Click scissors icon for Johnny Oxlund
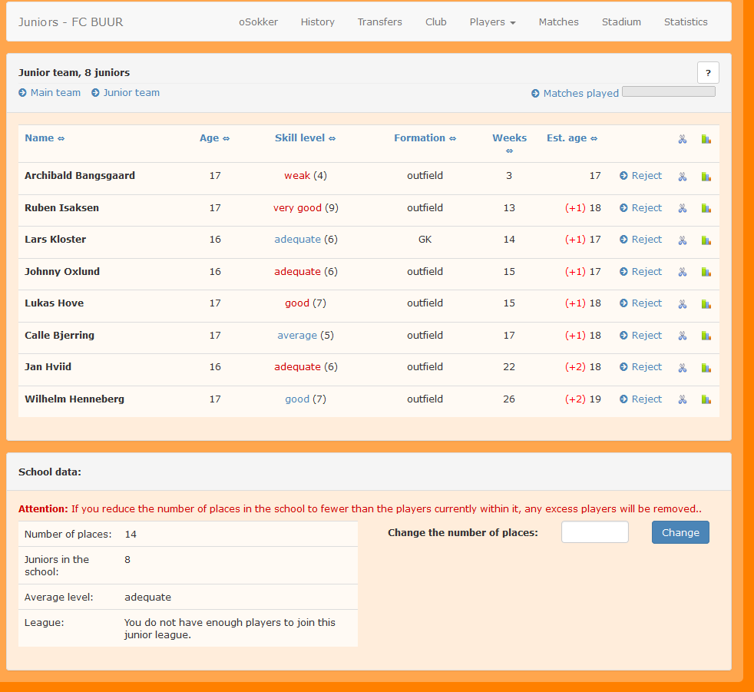The width and height of the screenshot is (754, 692). 683,272
